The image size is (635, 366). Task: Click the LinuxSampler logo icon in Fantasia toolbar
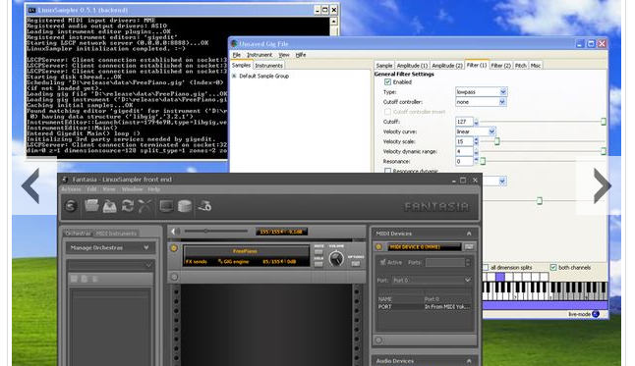[x=71, y=206]
